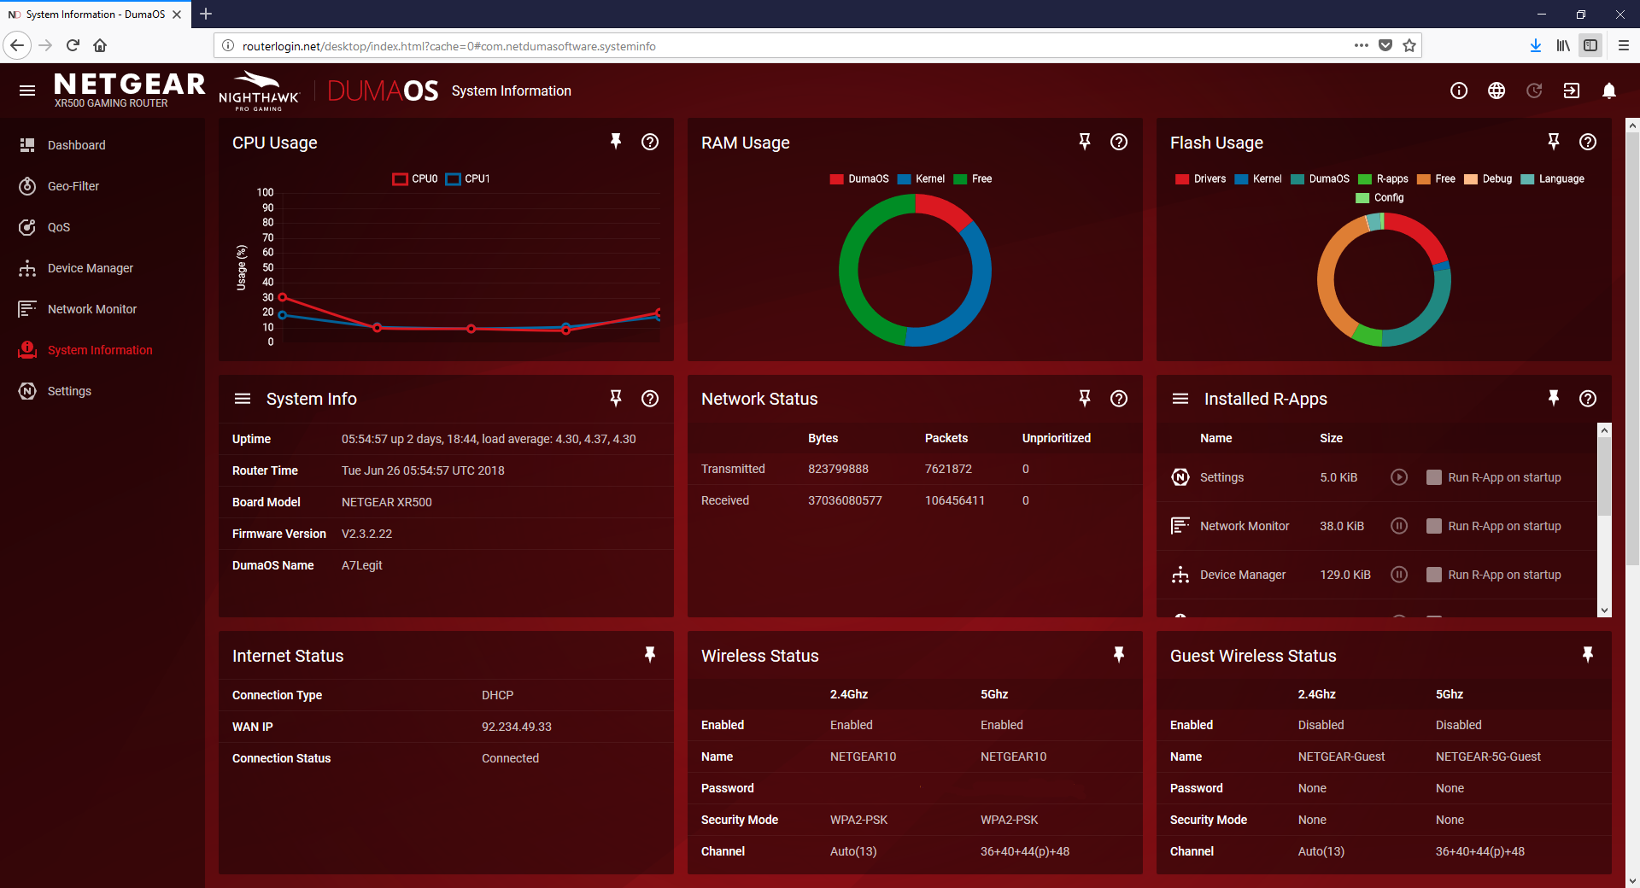
Task: Open help for Network Status panel
Action: click(1119, 398)
